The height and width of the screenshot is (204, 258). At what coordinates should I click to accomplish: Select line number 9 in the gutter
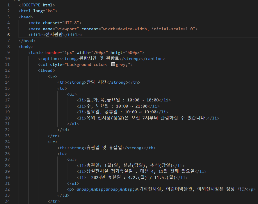(8, 53)
